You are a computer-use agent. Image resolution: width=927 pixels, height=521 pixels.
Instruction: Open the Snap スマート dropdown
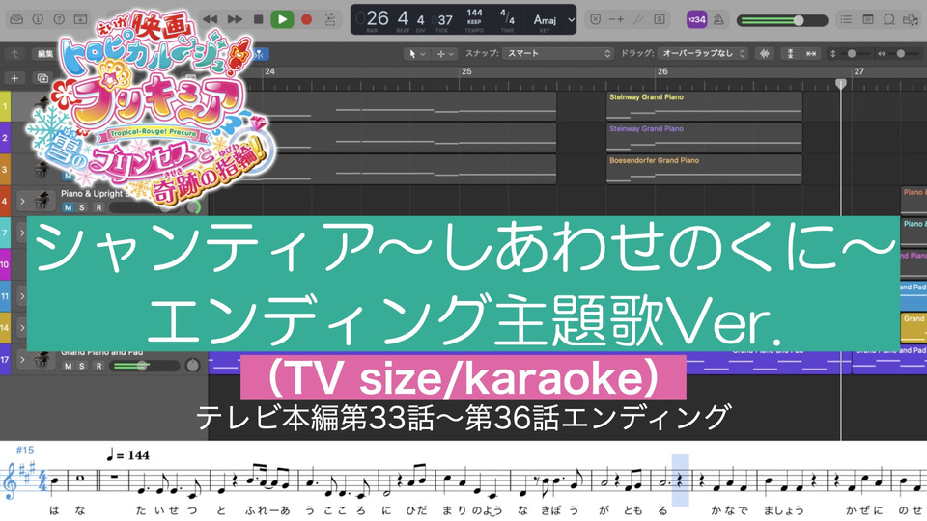pyautogui.click(x=558, y=54)
